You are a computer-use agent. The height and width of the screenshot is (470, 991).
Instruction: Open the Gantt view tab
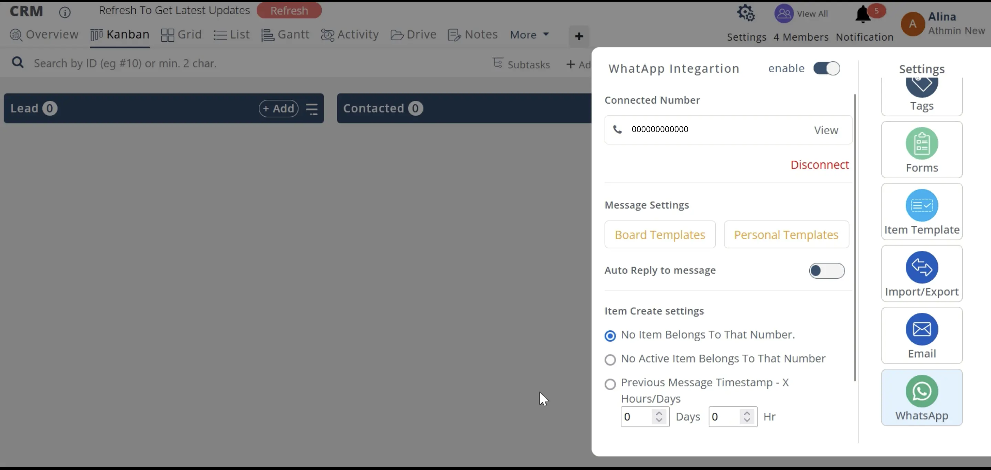[x=285, y=35]
